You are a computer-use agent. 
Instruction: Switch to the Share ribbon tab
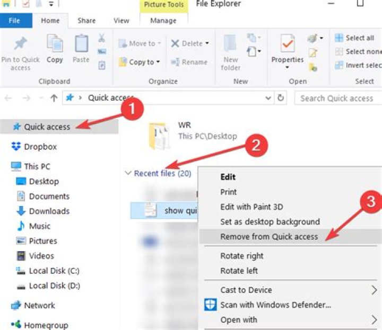coord(86,21)
